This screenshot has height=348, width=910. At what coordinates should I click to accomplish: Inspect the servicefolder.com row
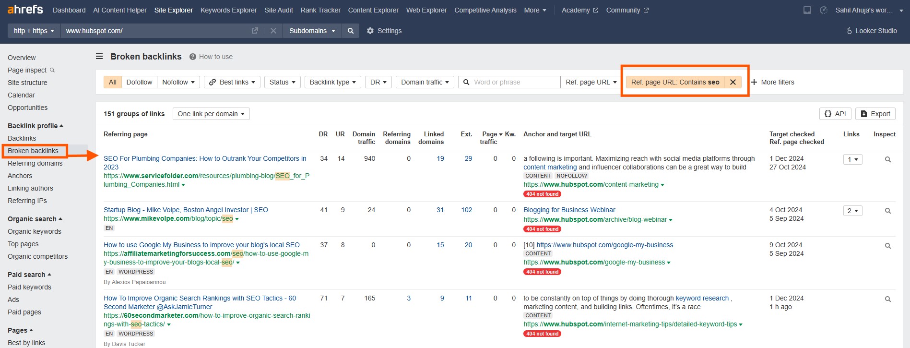point(888,159)
